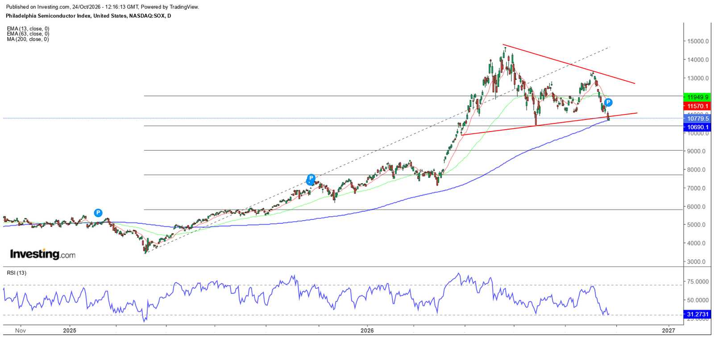Image resolution: width=714 pixels, height=337 pixels.
Task: Click the 2026 label on time axis
Action: pos(367,331)
